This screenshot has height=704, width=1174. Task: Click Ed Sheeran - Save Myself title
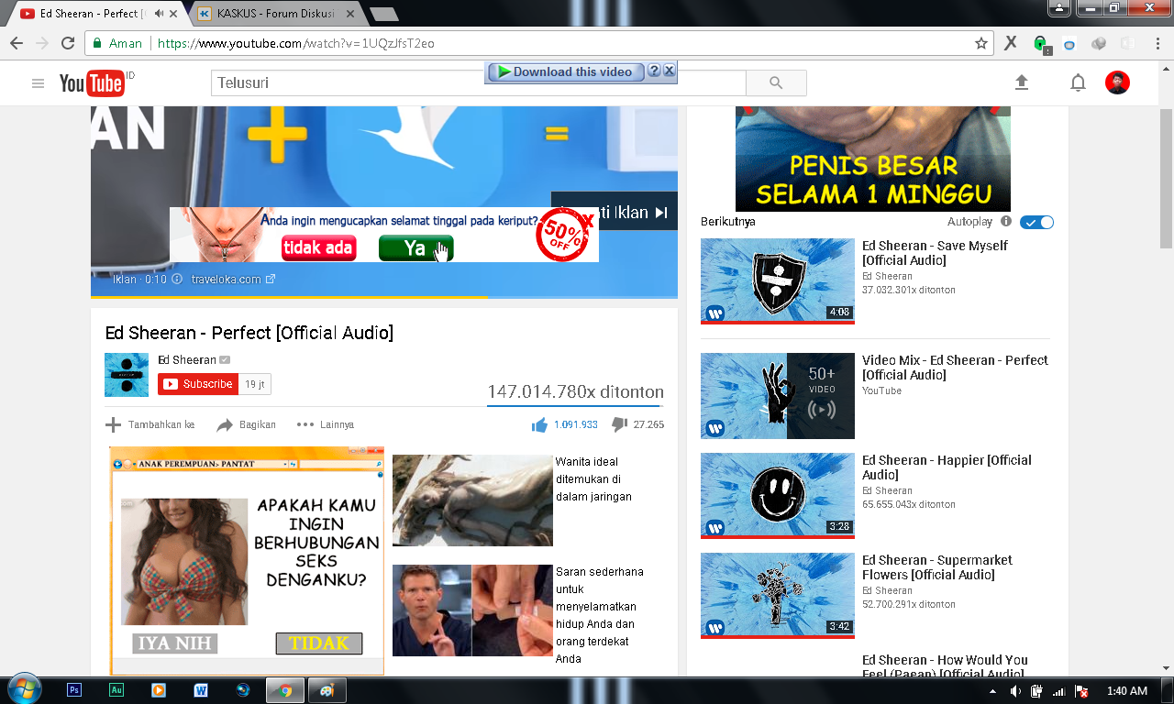[x=935, y=253]
